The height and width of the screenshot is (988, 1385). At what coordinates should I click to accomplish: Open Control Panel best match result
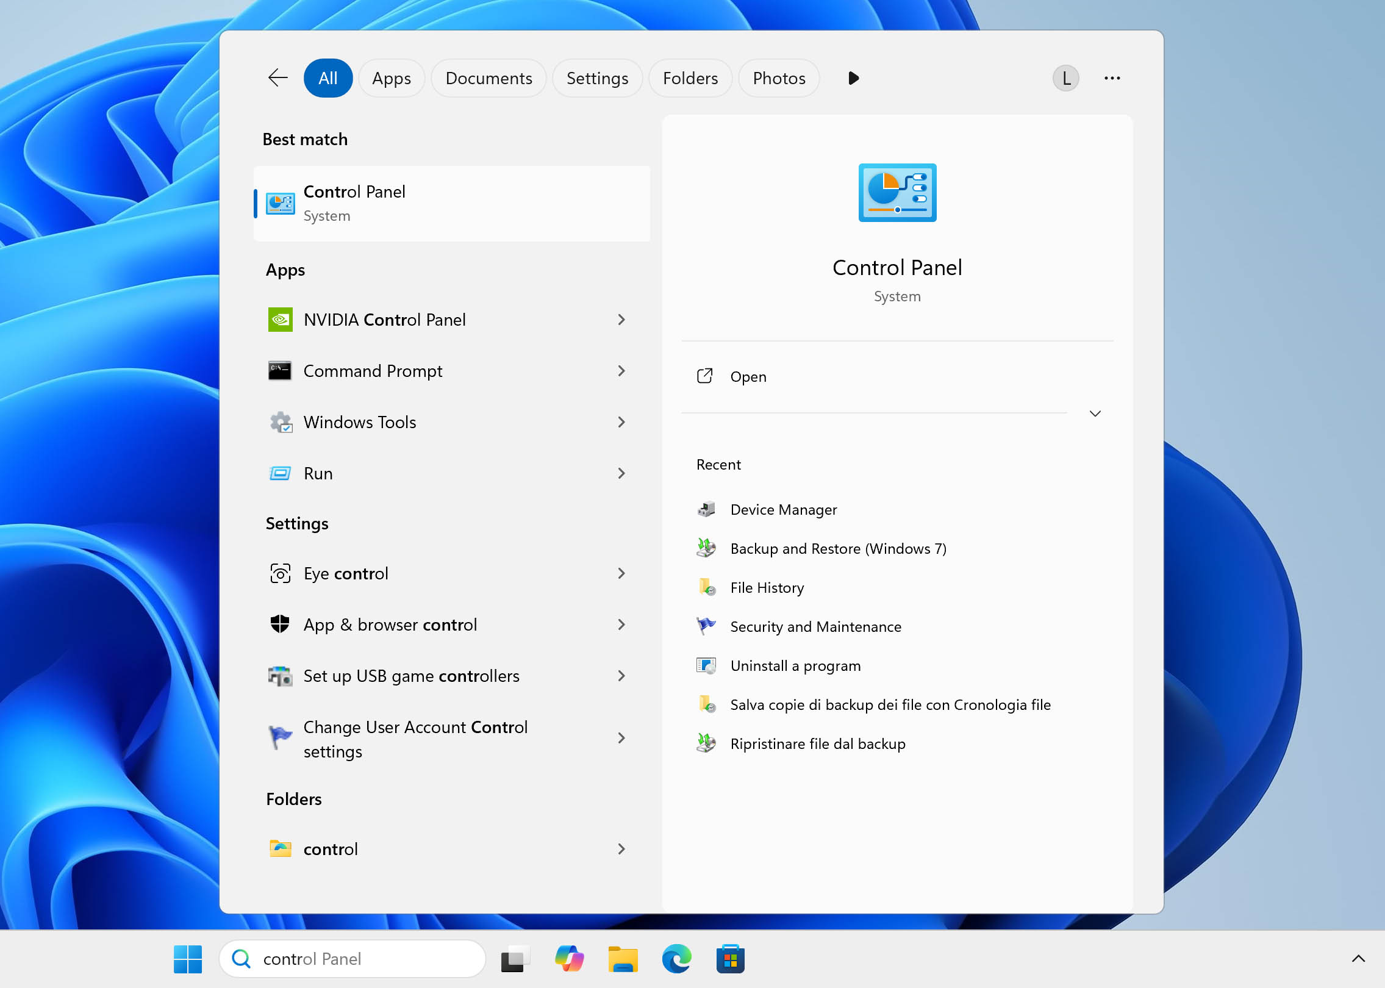[x=452, y=203]
